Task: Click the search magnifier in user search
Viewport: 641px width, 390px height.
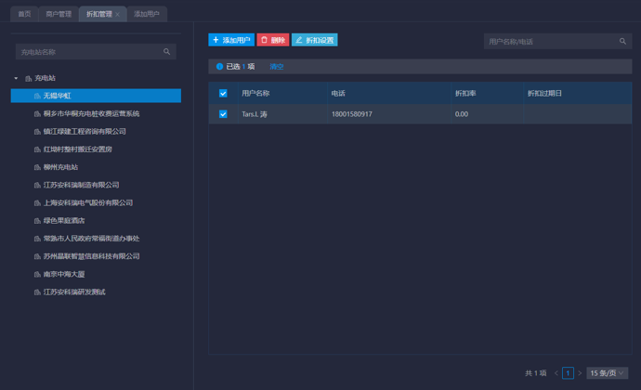Action: 622,41
